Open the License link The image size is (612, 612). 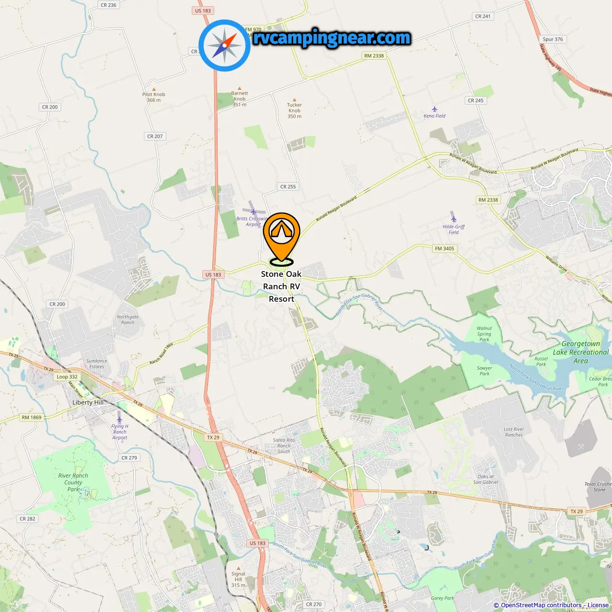[598, 605]
